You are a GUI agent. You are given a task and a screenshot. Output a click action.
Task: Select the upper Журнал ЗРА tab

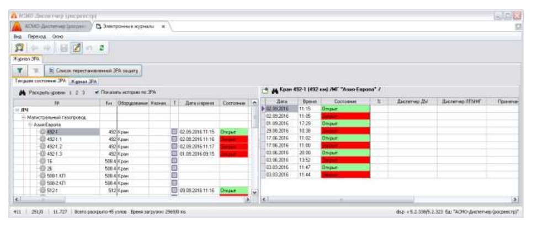[x=26, y=59]
